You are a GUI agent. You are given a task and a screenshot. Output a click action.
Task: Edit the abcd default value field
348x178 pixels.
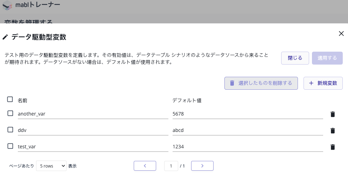(247, 130)
